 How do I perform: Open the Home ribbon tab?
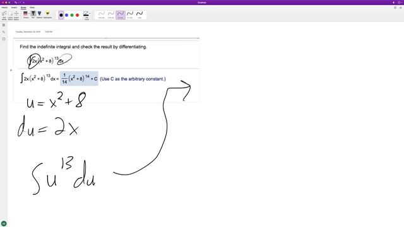pyautogui.click(x=4, y=8)
